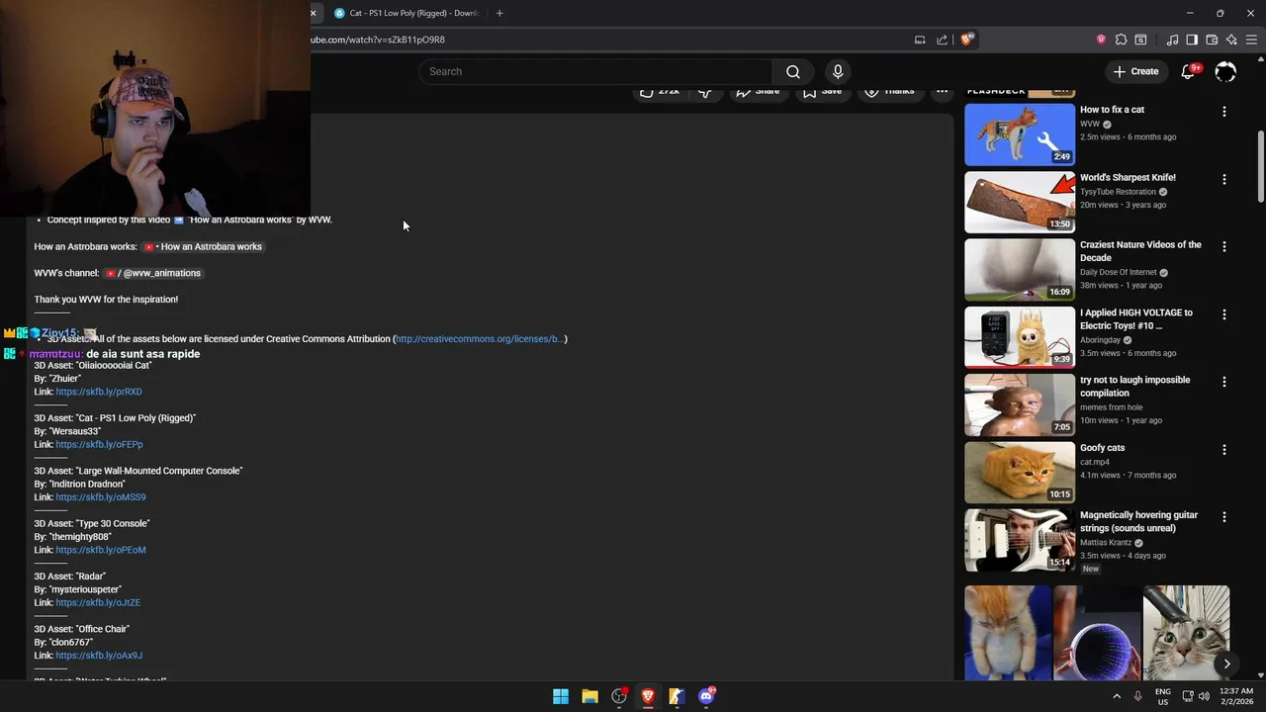Activate voice search microphone
The width and height of the screenshot is (1266, 712).
(838, 71)
